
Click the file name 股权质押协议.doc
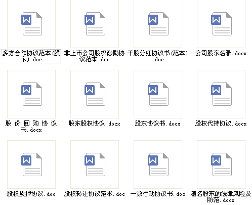tap(31, 194)
